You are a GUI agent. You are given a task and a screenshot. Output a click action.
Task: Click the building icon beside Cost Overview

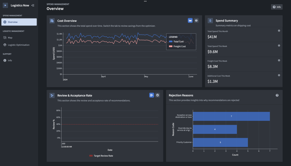coord(52,21)
